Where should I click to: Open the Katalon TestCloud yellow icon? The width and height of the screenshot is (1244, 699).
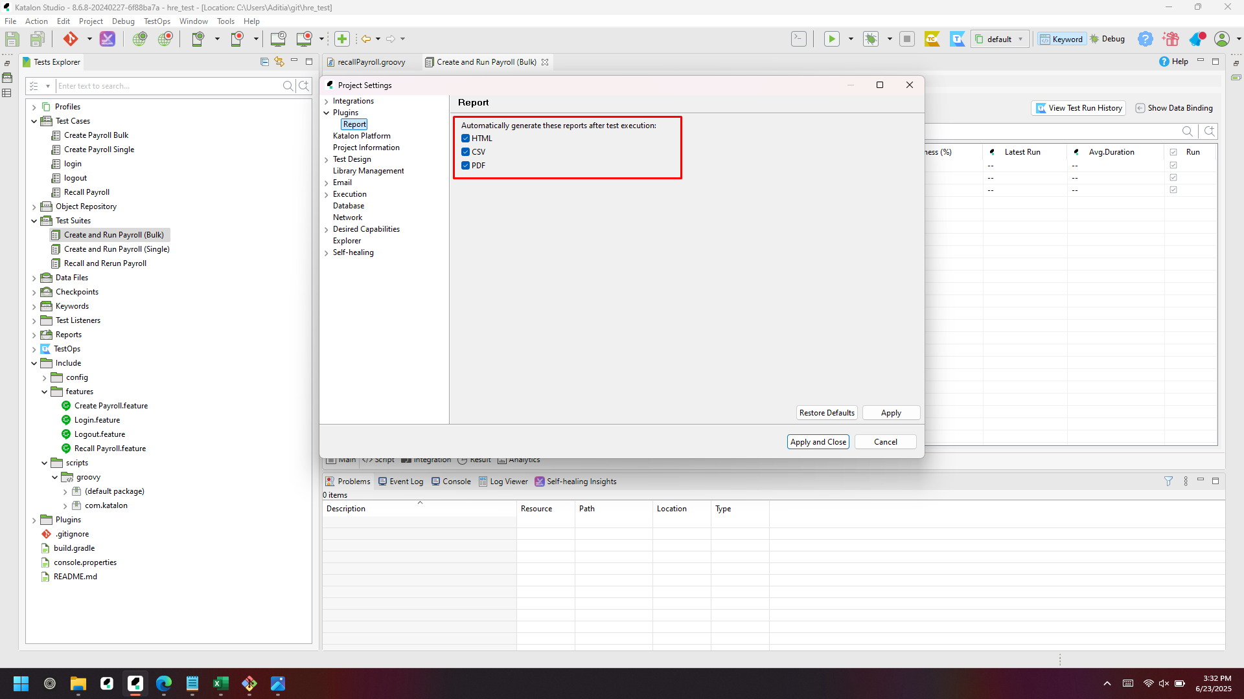click(932, 39)
